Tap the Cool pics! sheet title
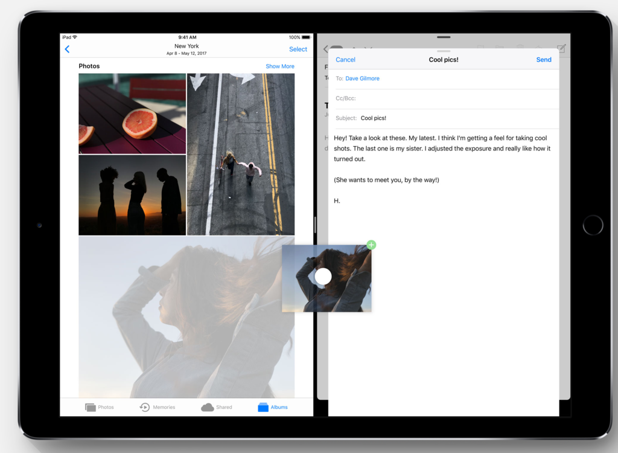 coord(444,60)
